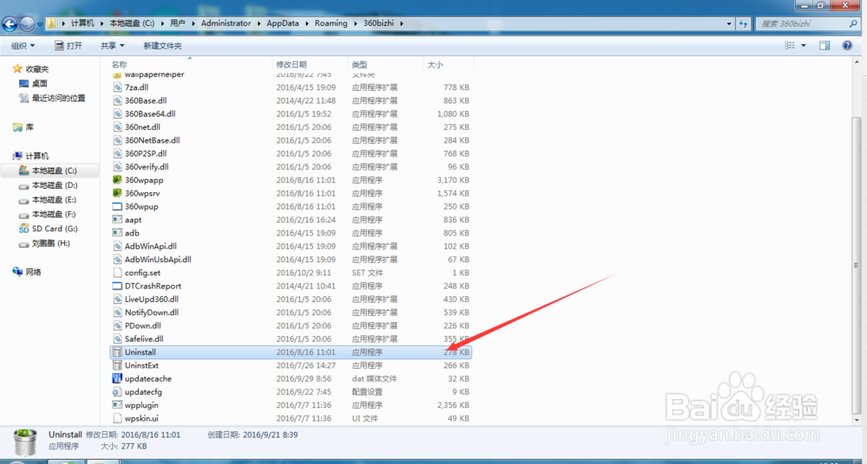
Task: Click the wpplugin application icon
Action: [117, 405]
